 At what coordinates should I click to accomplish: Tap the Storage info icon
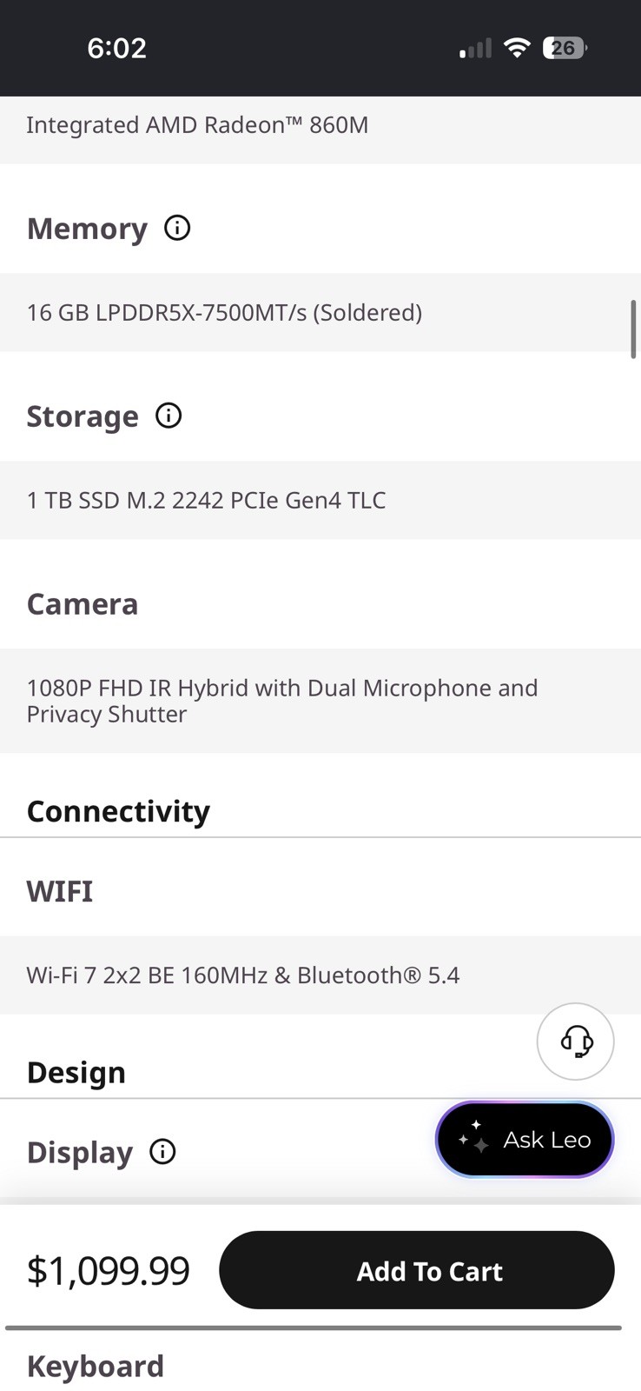[169, 416]
